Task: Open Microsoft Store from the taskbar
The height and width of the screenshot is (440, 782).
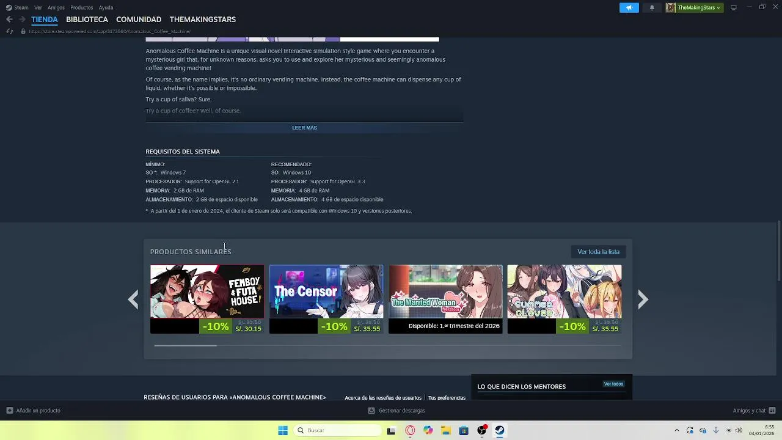Action: [464, 430]
